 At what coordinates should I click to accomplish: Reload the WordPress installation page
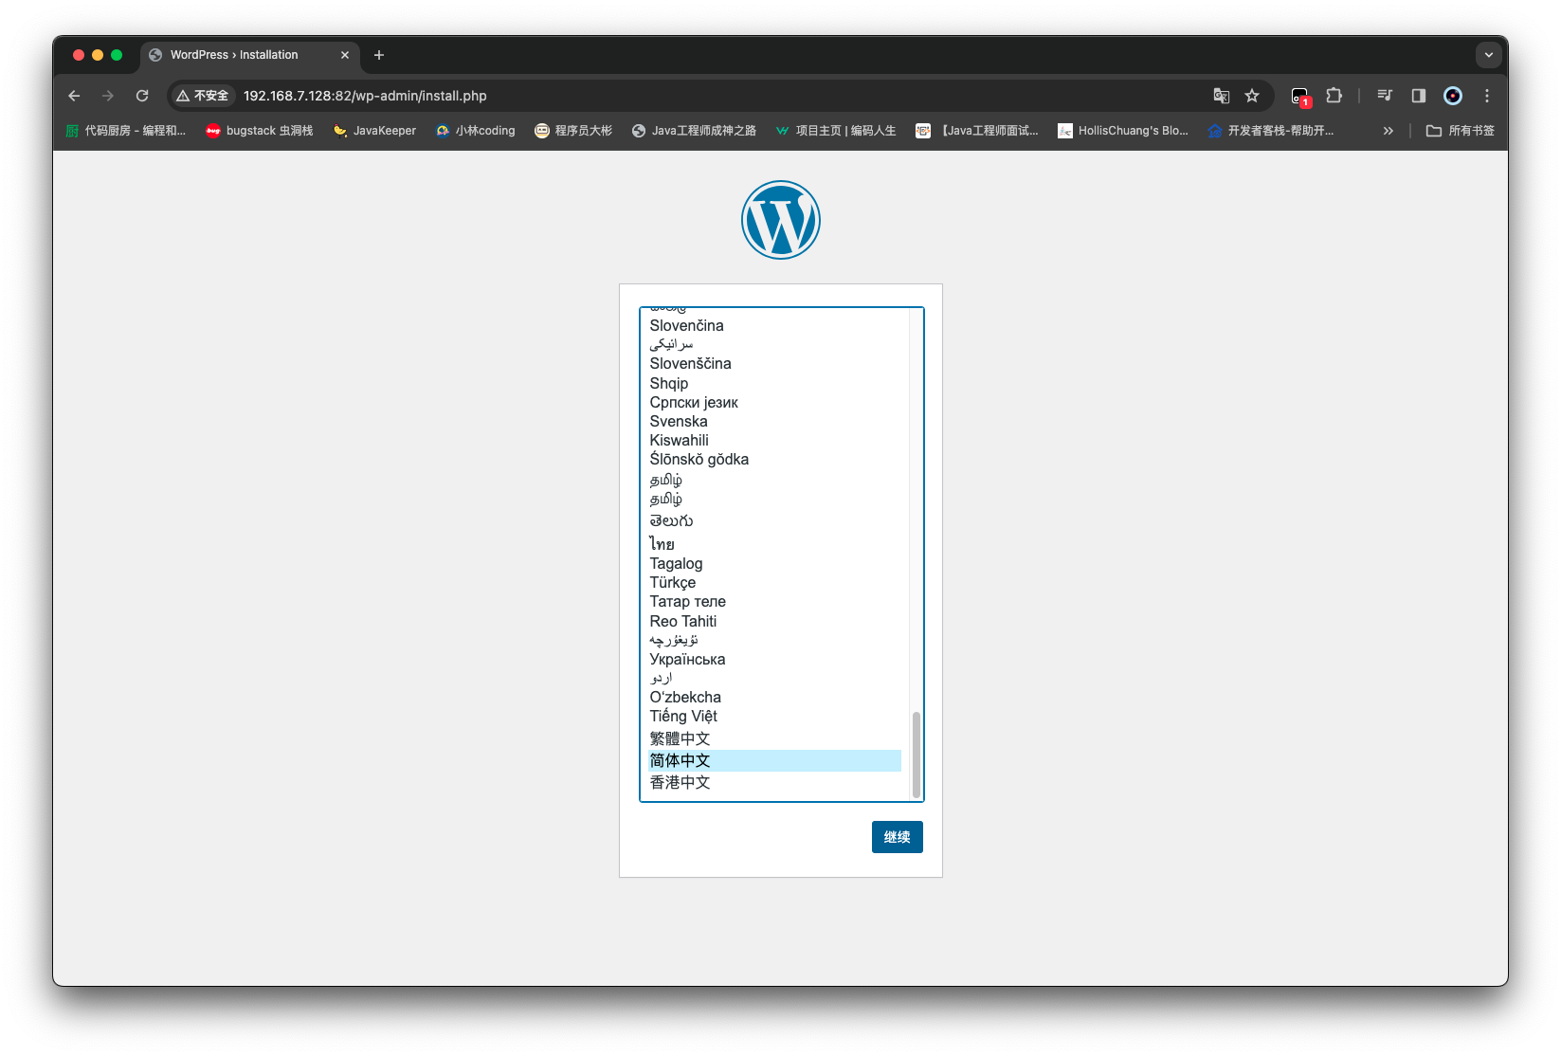tap(142, 96)
